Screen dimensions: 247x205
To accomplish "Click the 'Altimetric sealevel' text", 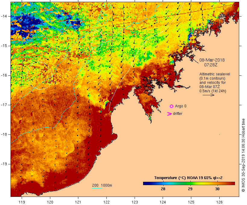I will [215, 74].
